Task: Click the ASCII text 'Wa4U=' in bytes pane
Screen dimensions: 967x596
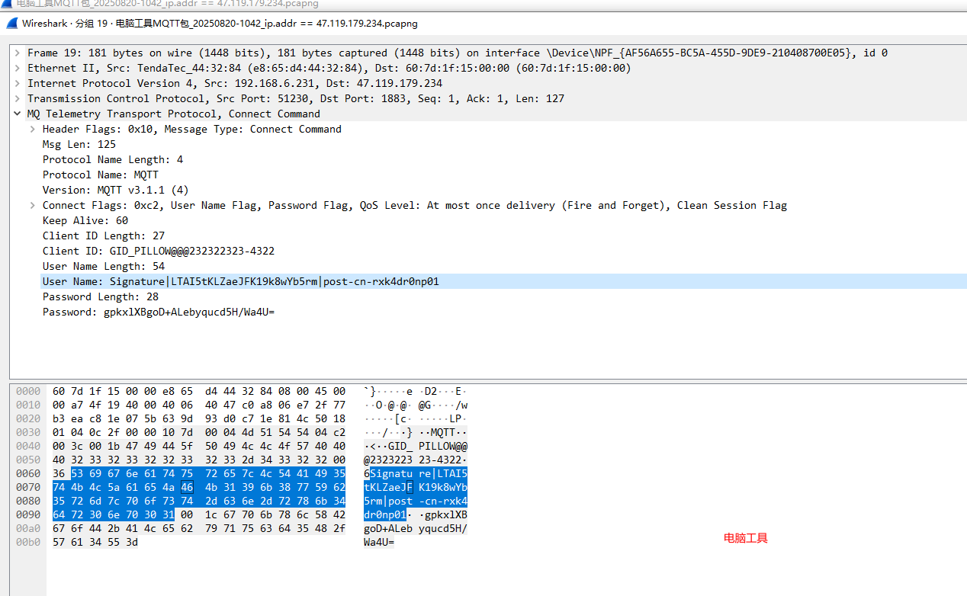Action: tap(379, 542)
